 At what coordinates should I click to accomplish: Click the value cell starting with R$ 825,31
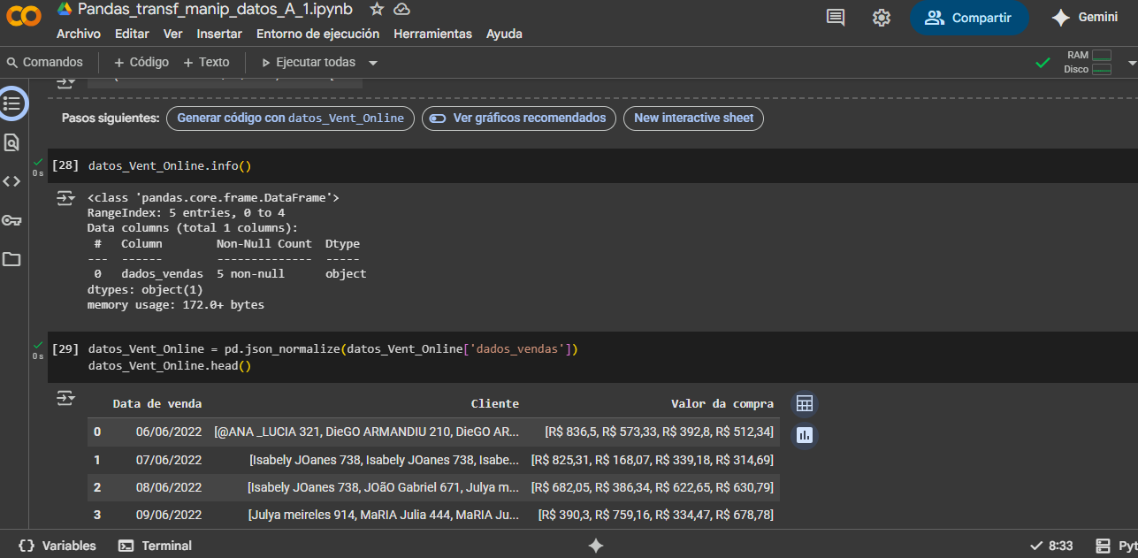pos(653,460)
